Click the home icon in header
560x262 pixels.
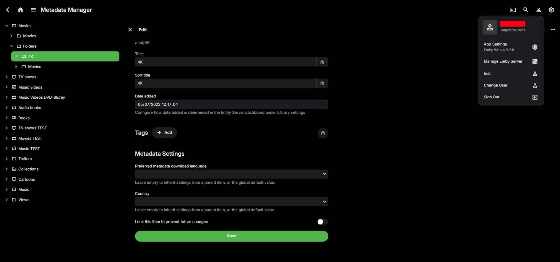pyautogui.click(x=20, y=10)
